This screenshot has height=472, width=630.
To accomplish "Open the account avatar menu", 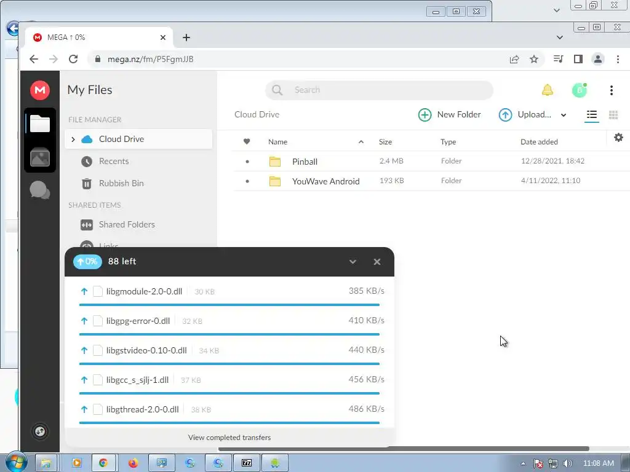I will coord(580,90).
